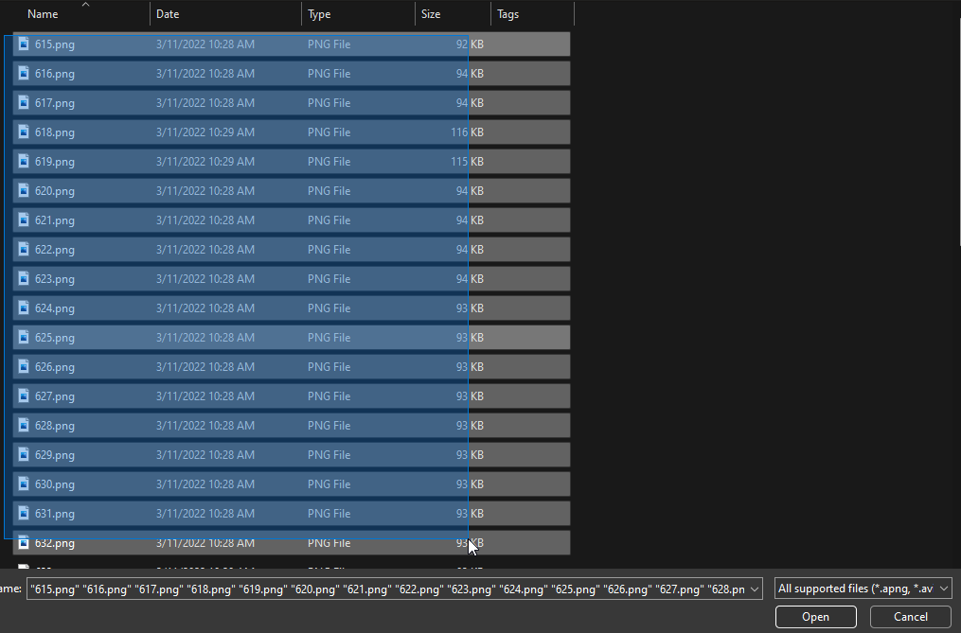Cancel the file open dialog

911,617
